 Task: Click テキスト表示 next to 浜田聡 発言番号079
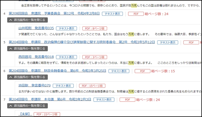pos(63,86)
